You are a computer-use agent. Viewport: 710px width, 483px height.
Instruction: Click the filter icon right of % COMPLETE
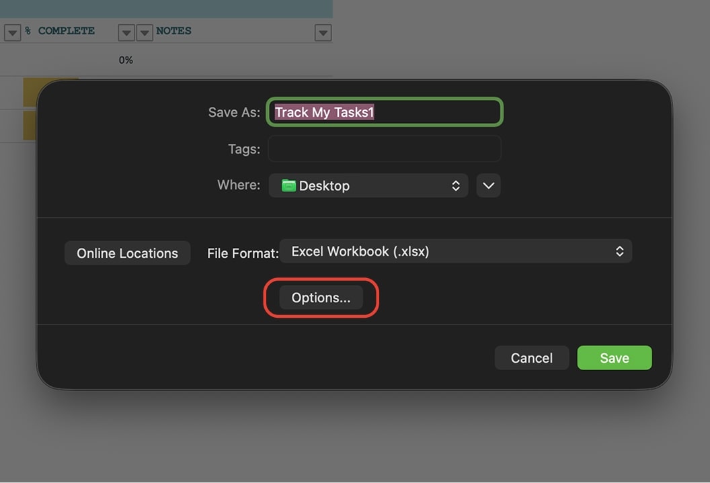coord(126,32)
